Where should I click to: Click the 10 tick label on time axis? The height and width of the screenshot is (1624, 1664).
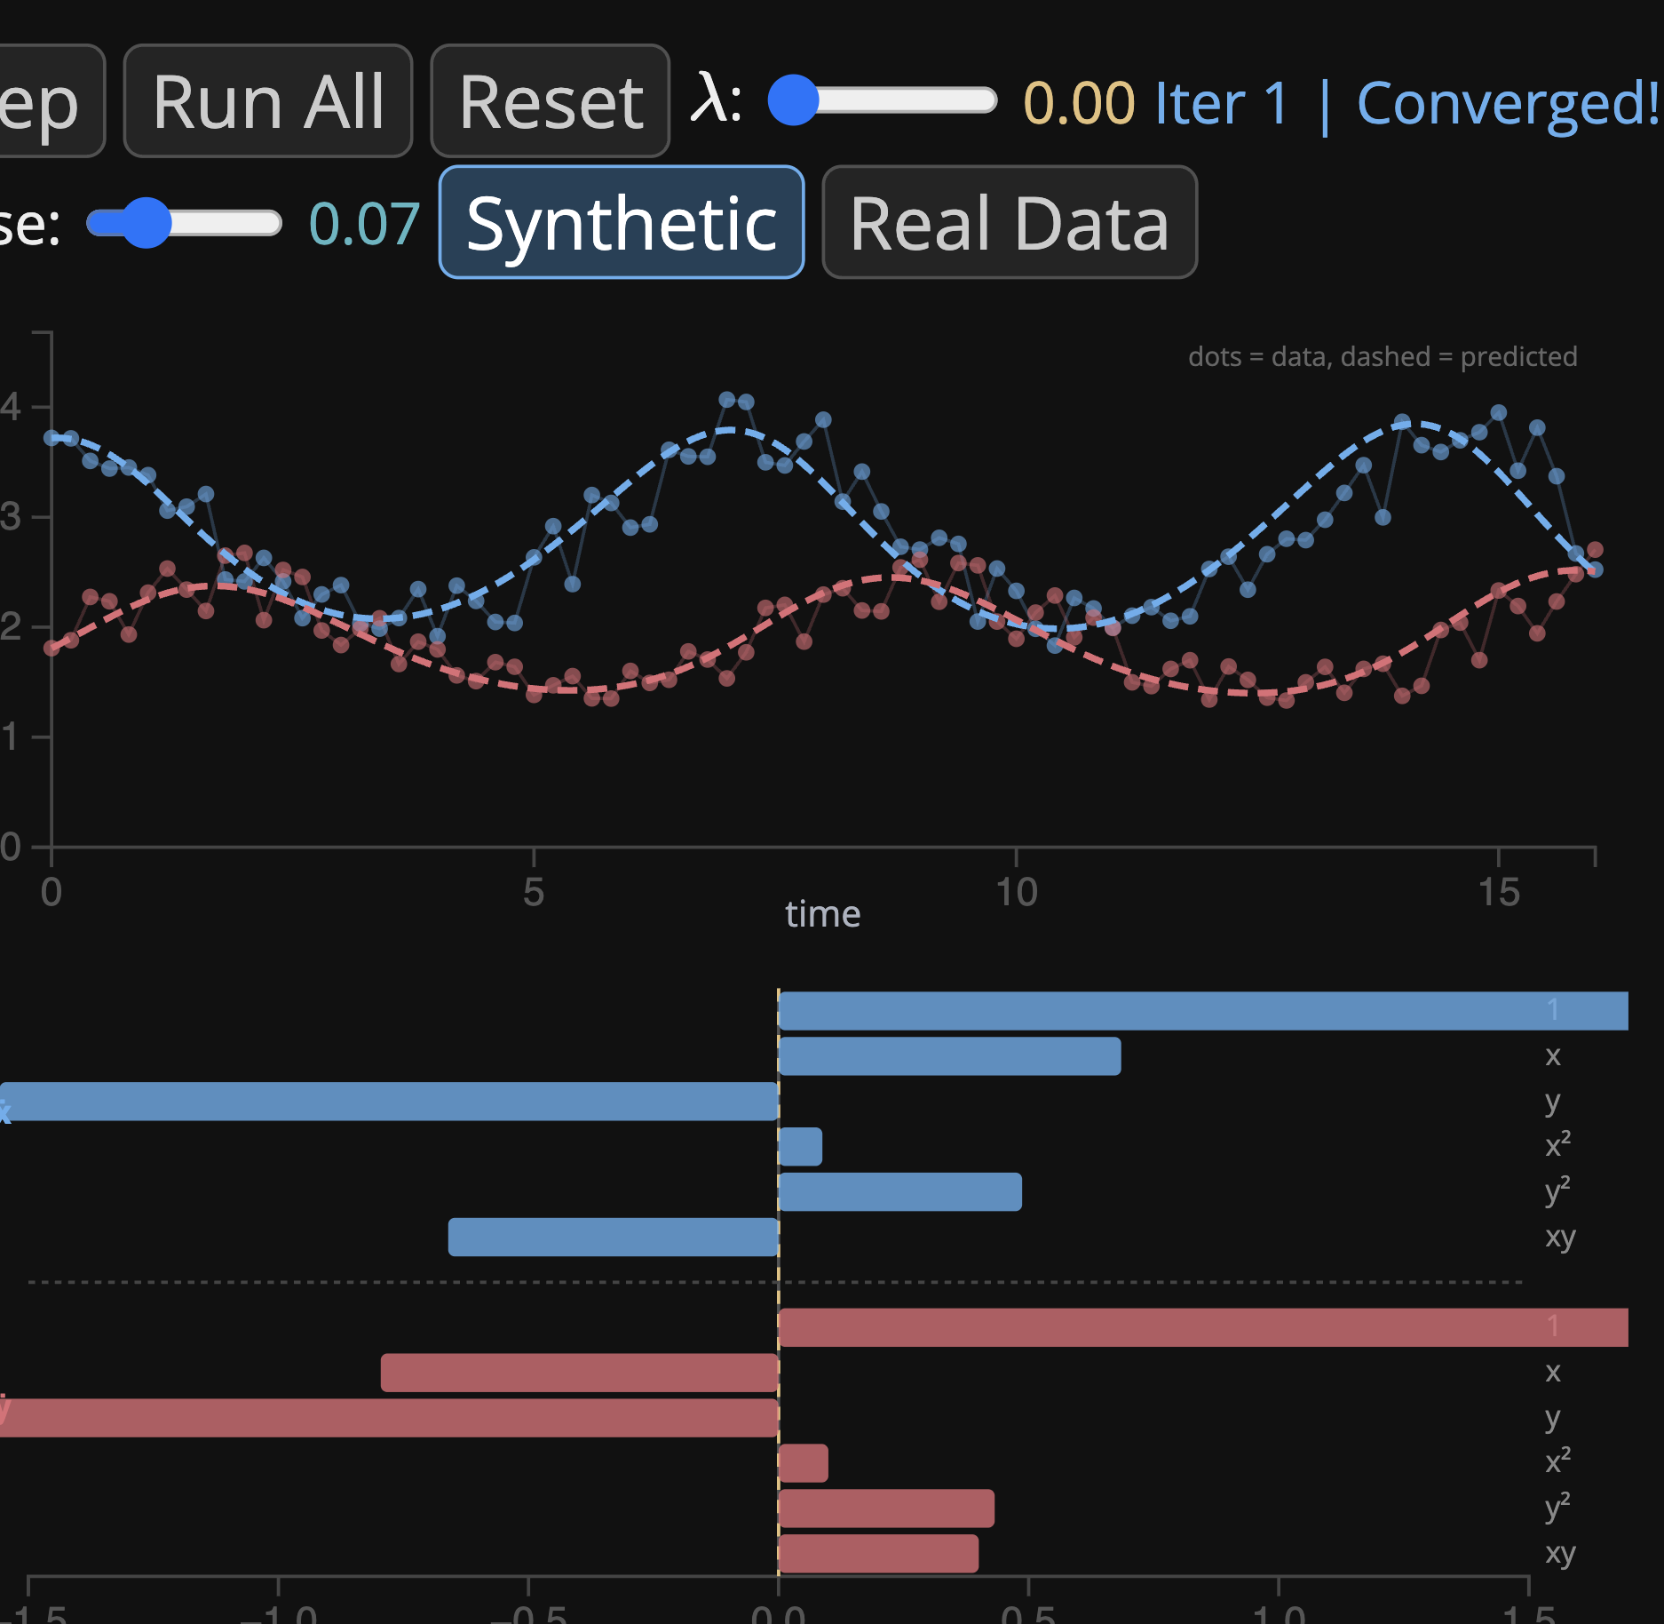pos(1016,892)
